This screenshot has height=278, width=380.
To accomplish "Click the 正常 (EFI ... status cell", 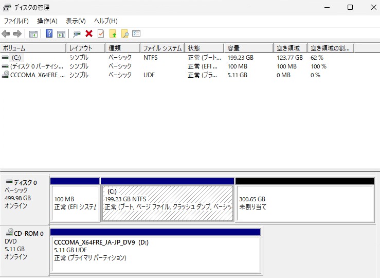I will 203,66.
